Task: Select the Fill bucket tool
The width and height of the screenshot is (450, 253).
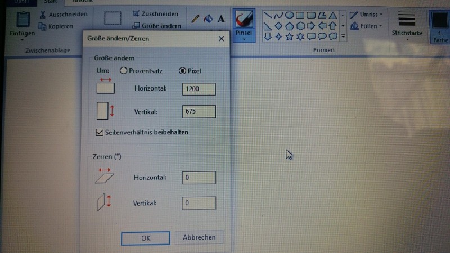Action: [x=208, y=19]
